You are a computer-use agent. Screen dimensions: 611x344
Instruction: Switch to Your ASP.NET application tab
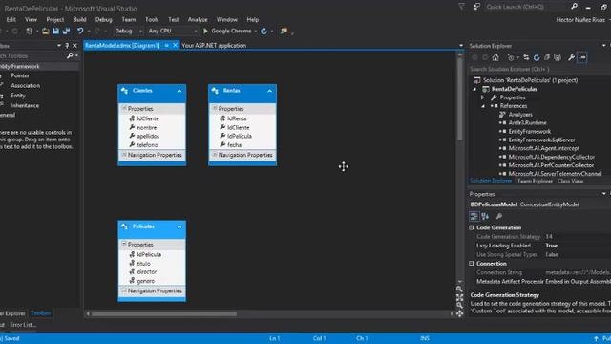click(x=214, y=45)
